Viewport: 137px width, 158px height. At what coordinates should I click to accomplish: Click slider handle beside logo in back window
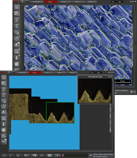pos(23,1)
